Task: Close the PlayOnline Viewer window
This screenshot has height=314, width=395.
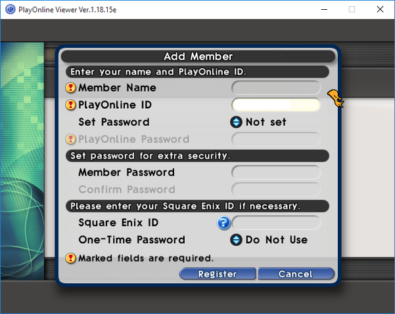Action: pyautogui.click(x=380, y=10)
